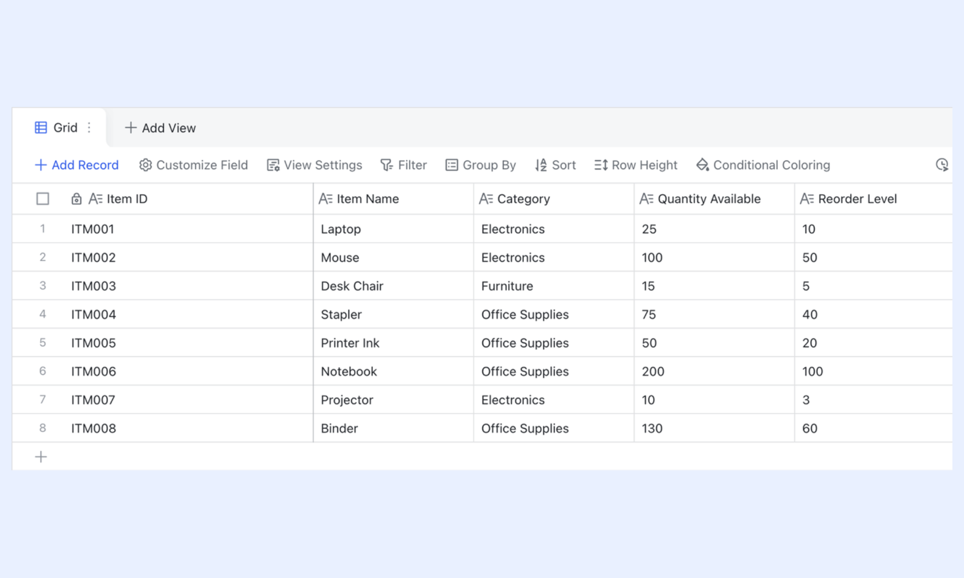Select the Stapler cell
Image resolution: width=964 pixels, height=578 pixels.
[393, 314]
